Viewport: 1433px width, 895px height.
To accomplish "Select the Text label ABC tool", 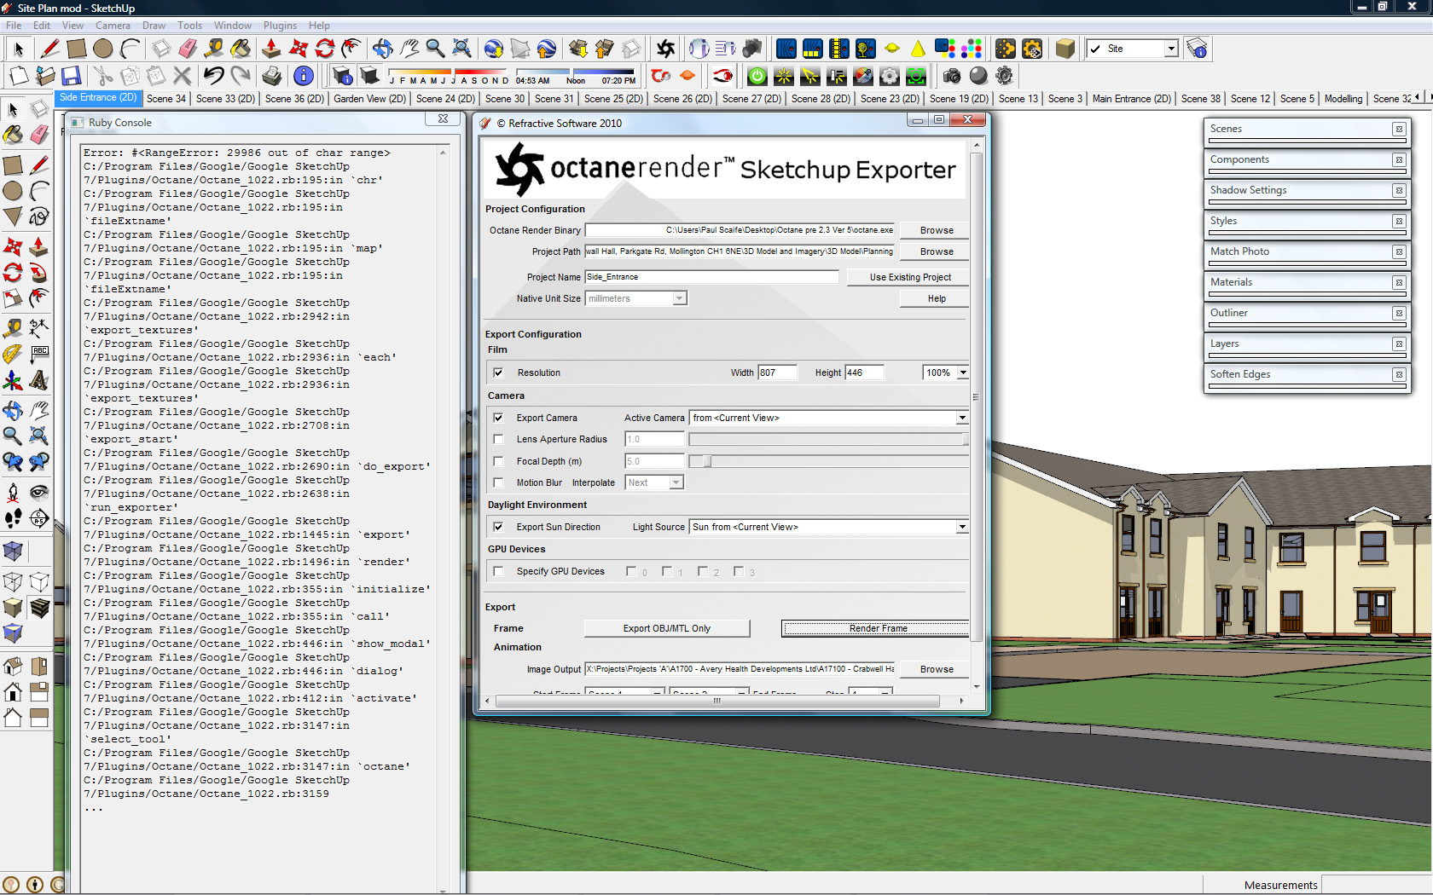I will tap(39, 354).
